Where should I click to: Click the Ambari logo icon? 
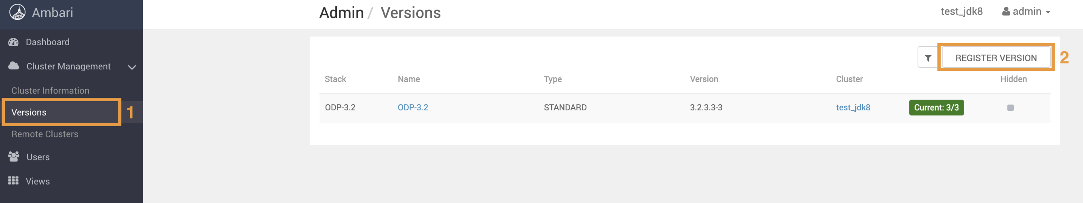17,12
